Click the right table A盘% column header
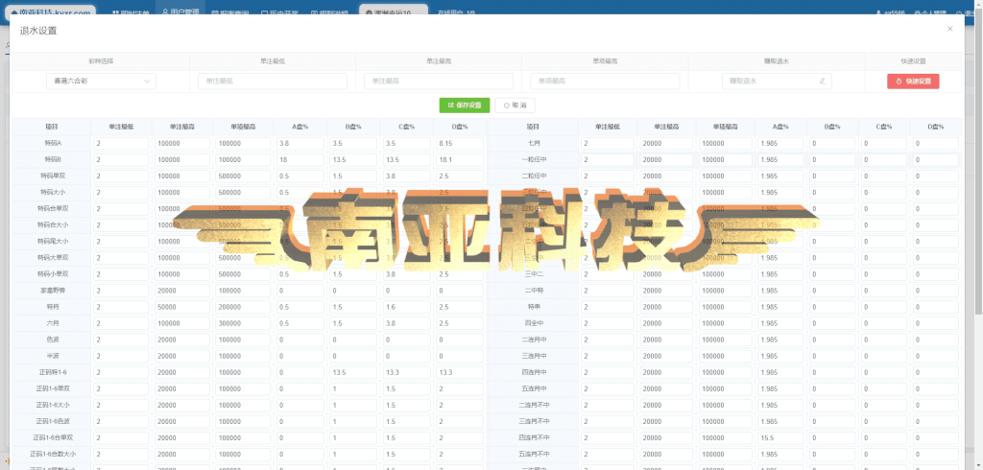 [x=780, y=127]
